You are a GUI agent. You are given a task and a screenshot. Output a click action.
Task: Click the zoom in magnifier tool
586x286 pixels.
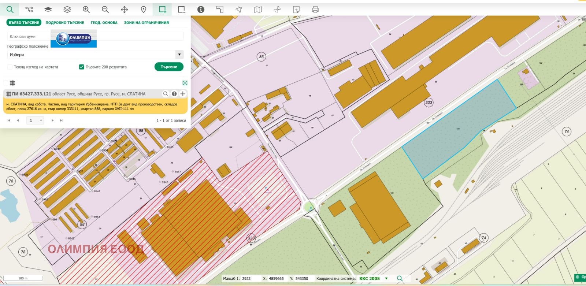pyautogui.click(x=86, y=10)
